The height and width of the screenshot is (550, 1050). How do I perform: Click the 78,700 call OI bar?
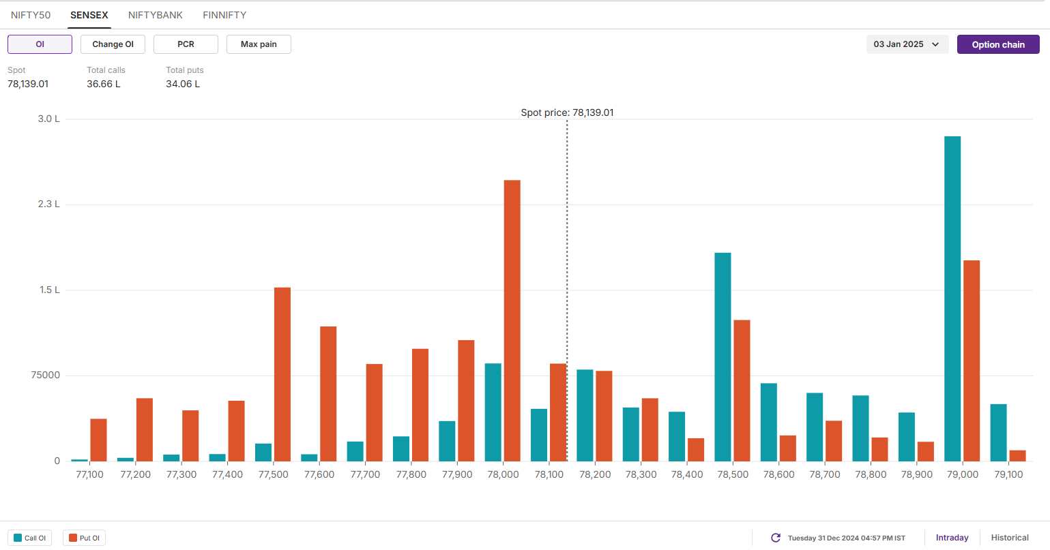click(815, 427)
